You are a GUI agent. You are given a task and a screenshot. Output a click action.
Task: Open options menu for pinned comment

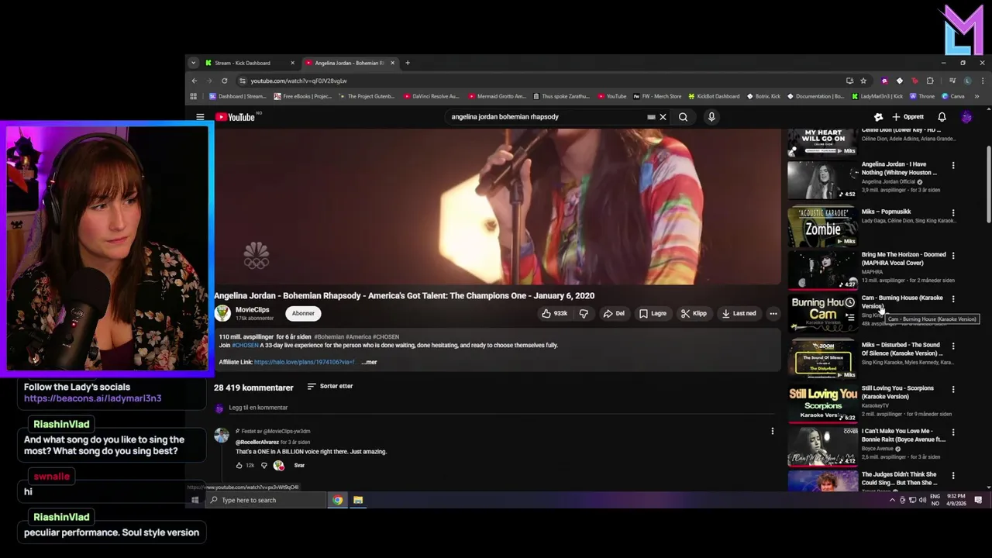tap(772, 431)
